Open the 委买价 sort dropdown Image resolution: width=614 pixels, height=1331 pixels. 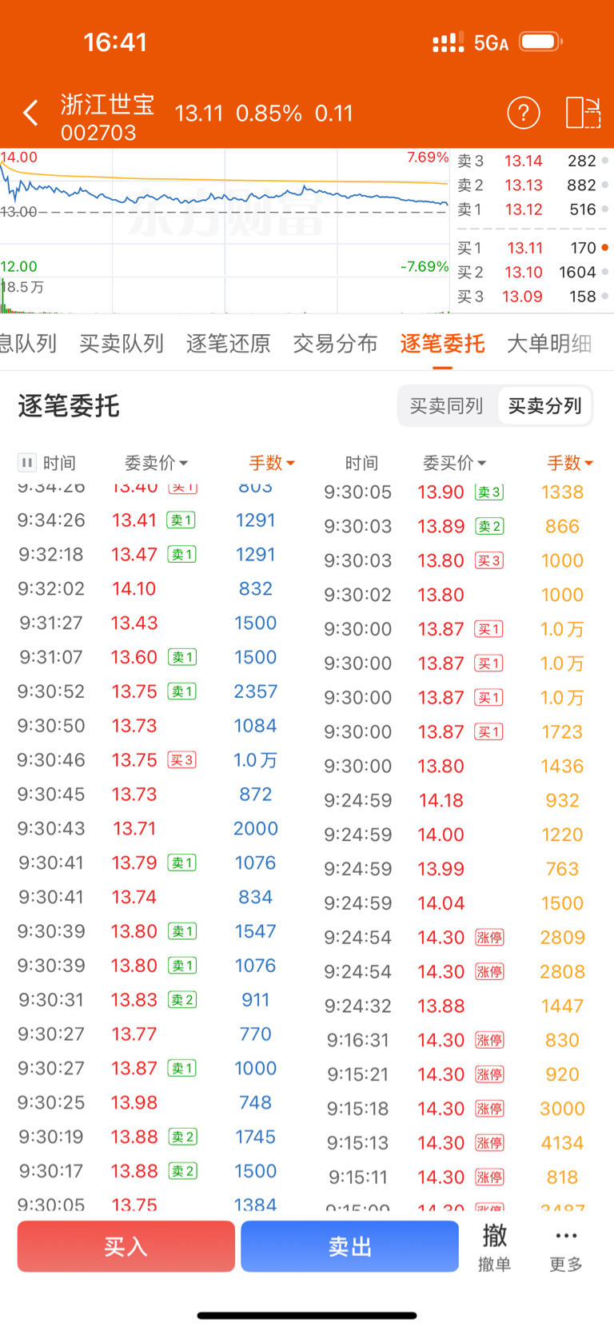coord(454,463)
